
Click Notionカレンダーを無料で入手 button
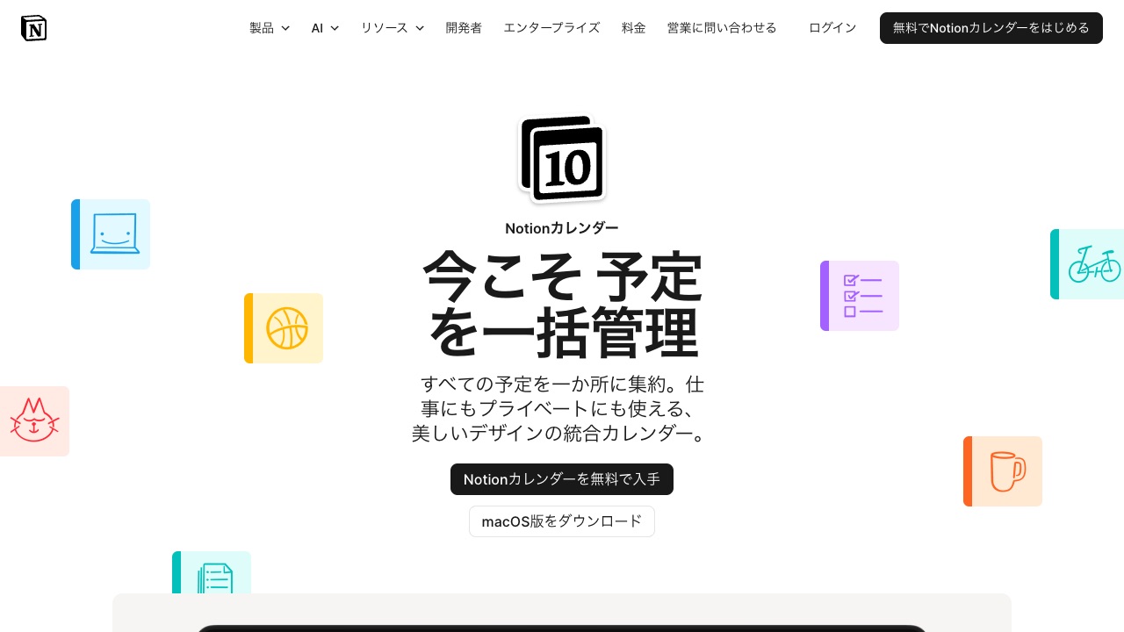tap(562, 479)
